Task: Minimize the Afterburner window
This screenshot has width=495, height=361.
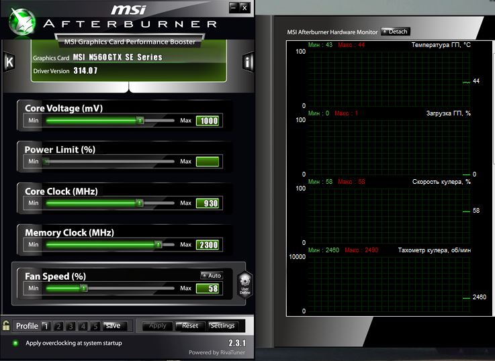Action: click(234, 7)
